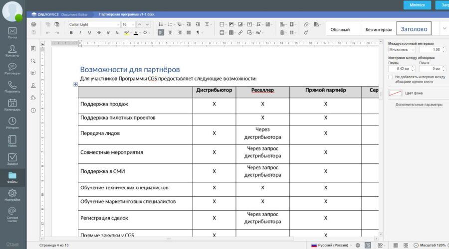Image resolution: width=449 pixels, height=249 pixels.
Task: Enable no interval between same-style paragraphs
Action: pyautogui.click(x=391, y=77)
